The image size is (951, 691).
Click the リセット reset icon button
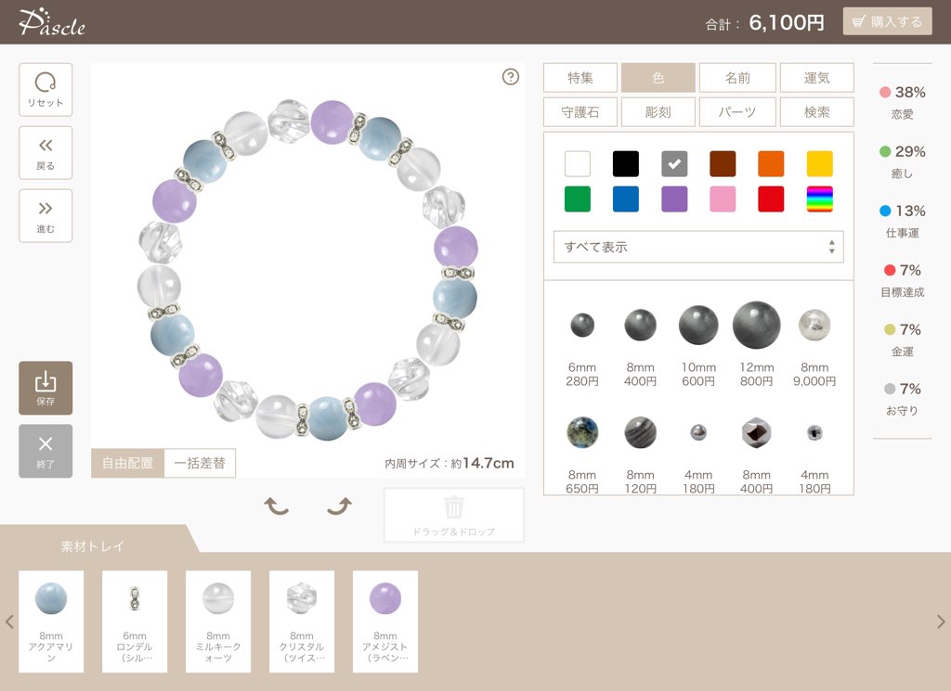(x=46, y=90)
